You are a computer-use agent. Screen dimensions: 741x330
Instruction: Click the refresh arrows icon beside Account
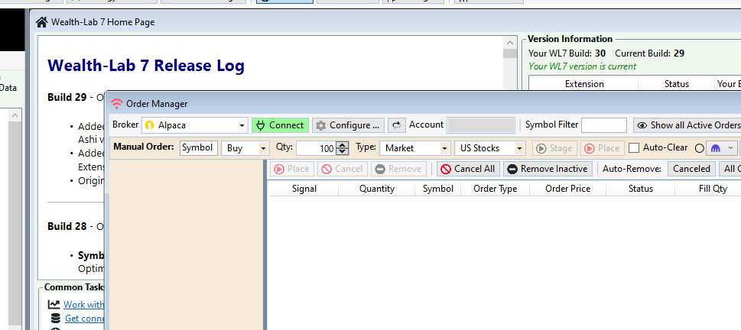397,125
